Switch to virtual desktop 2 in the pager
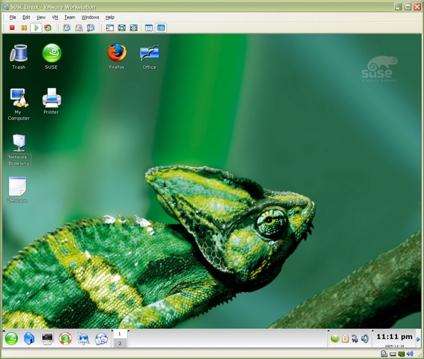424x359 pixels. tap(120, 343)
